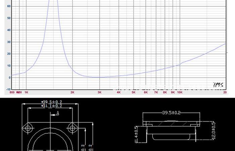Click the left mounting hole of the drawing
The width and height of the screenshot is (235, 151).
click(x=28, y=128)
